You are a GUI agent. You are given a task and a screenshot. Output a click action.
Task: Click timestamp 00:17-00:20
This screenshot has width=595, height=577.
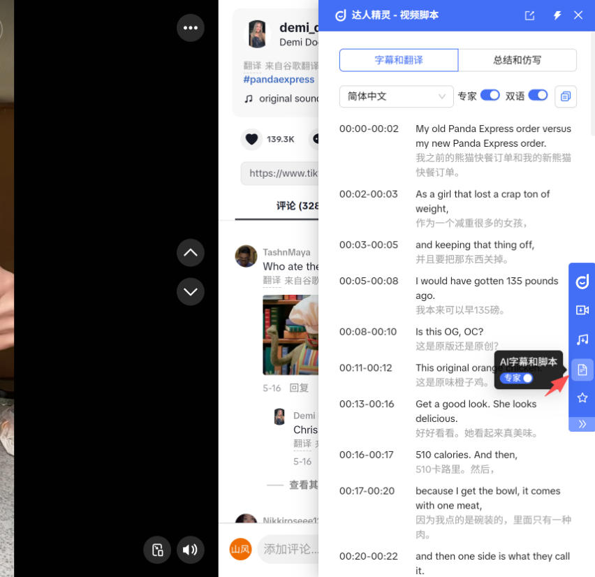[x=367, y=491]
